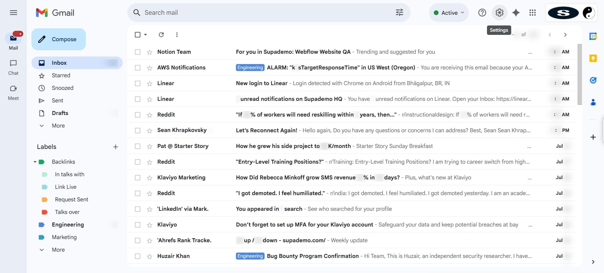Viewport: 604px width, 273px height.
Task: Expand More under Drafts
Action: [58, 126]
